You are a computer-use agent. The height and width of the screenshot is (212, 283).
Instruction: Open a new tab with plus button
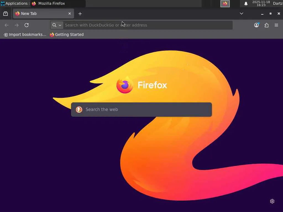pos(80,14)
